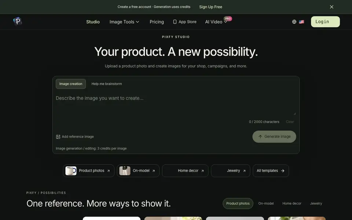The height and width of the screenshot is (220, 352).
Task: Click Clear to reset the prompt
Action: point(290,122)
